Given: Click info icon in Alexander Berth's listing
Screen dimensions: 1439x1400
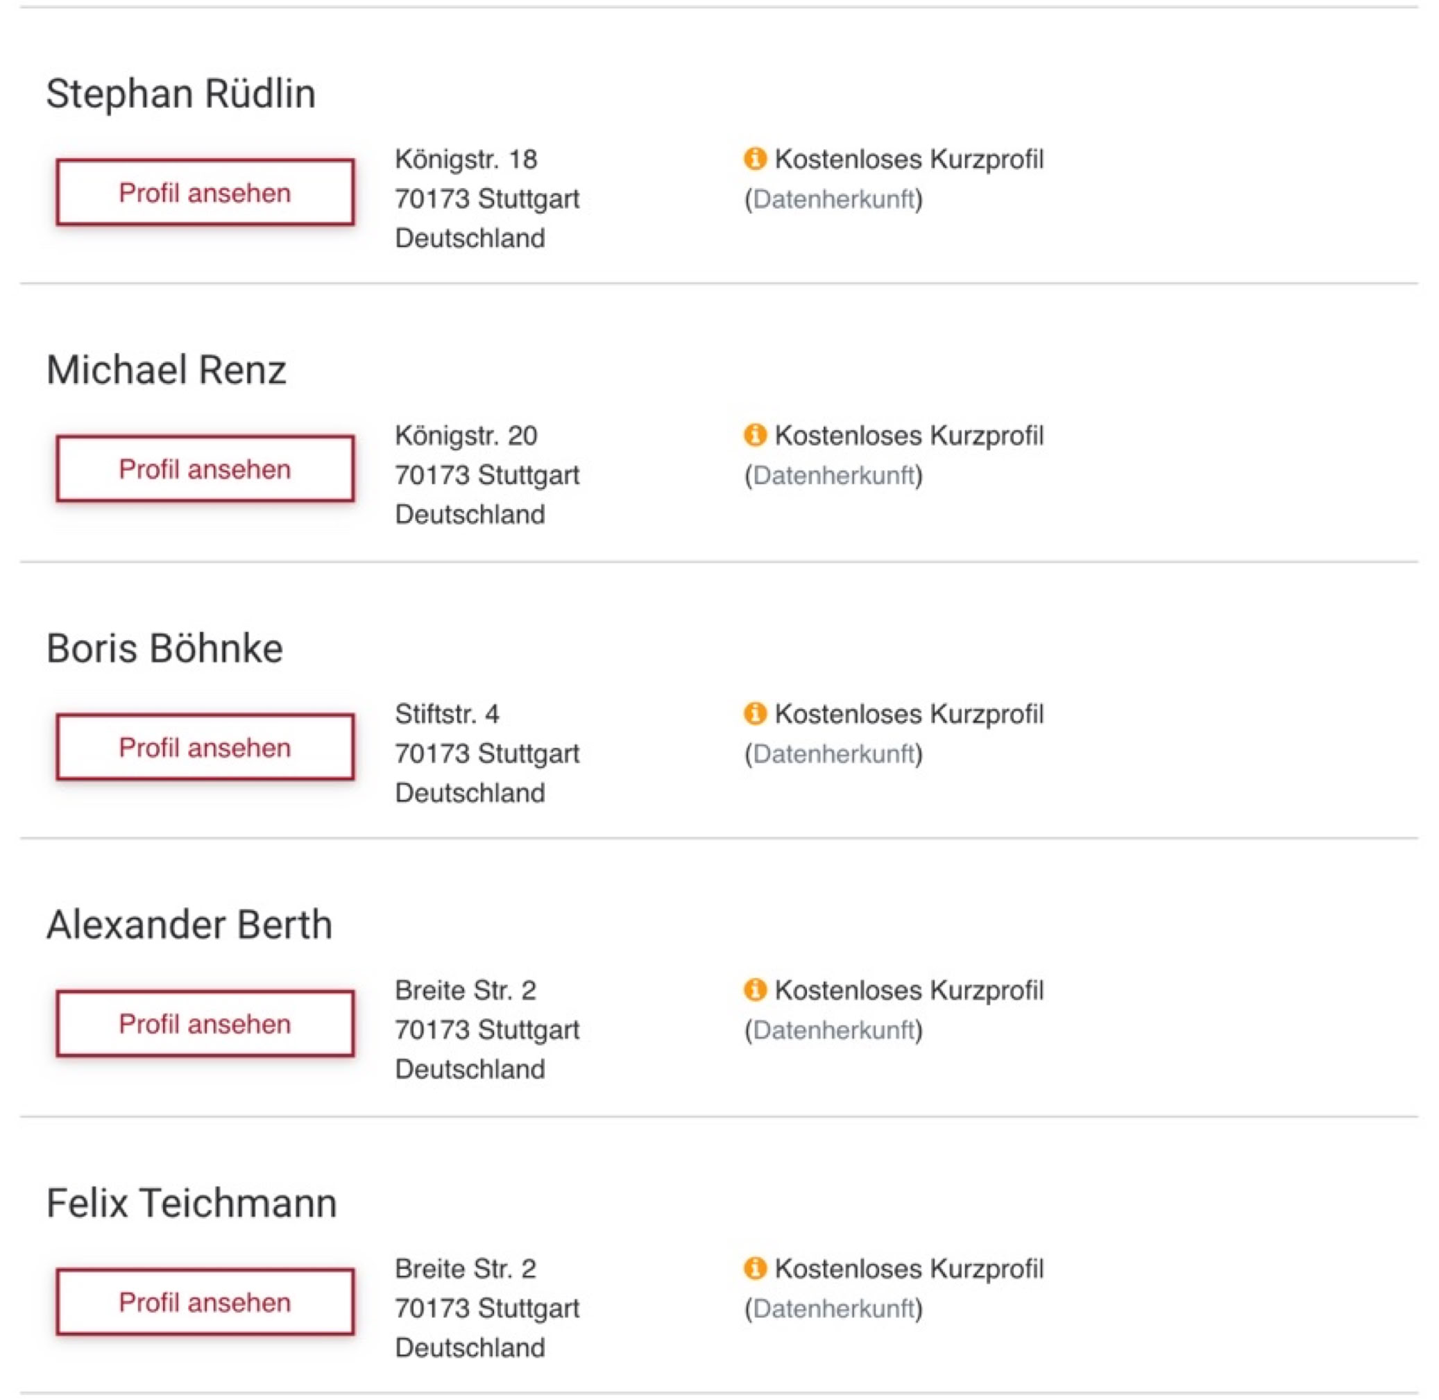Looking at the screenshot, I should pyautogui.click(x=754, y=990).
